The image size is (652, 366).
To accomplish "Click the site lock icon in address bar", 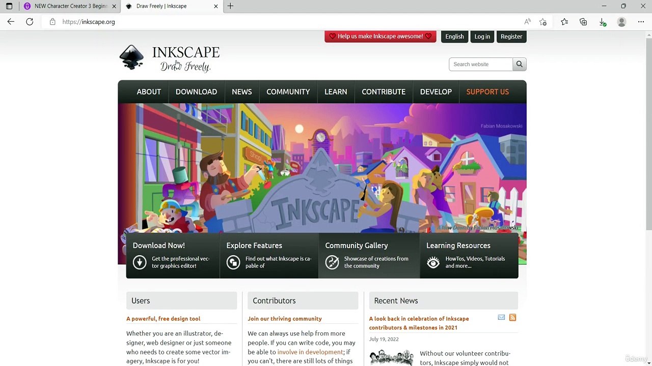I will [x=52, y=22].
